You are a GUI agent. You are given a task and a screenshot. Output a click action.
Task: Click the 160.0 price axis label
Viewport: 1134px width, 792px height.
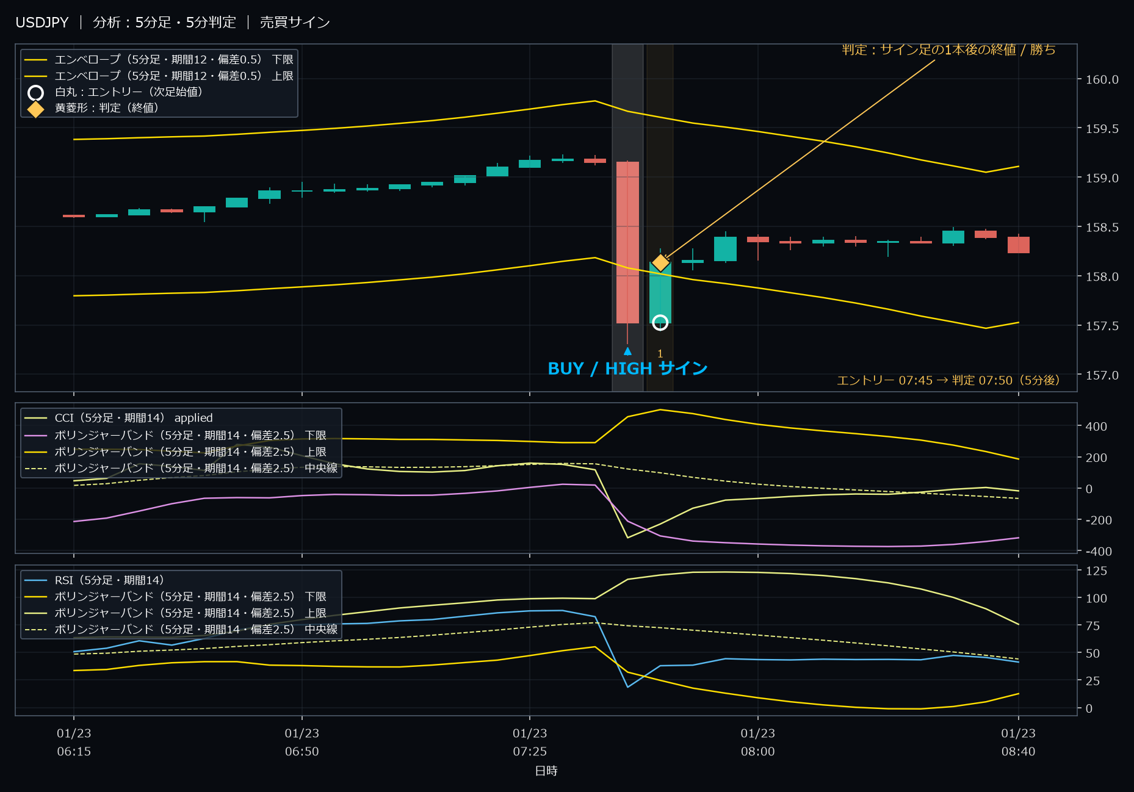point(1102,79)
